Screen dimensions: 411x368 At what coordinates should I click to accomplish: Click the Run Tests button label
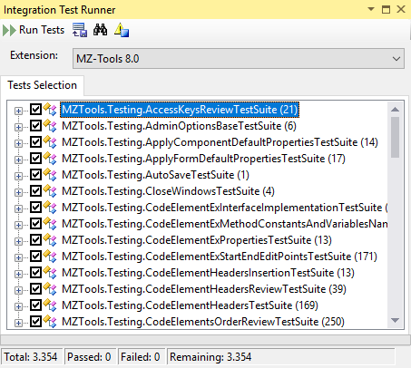pyautogui.click(x=42, y=30)
